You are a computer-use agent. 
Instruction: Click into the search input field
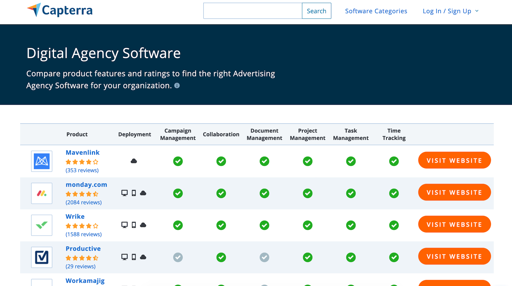pos(253,11)
